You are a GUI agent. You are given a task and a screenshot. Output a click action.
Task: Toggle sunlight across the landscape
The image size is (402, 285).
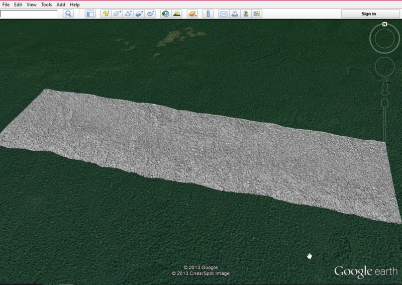[176, 14]
